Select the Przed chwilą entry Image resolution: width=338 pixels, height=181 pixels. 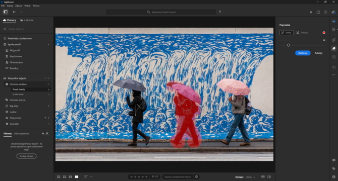tap(31, 89)
